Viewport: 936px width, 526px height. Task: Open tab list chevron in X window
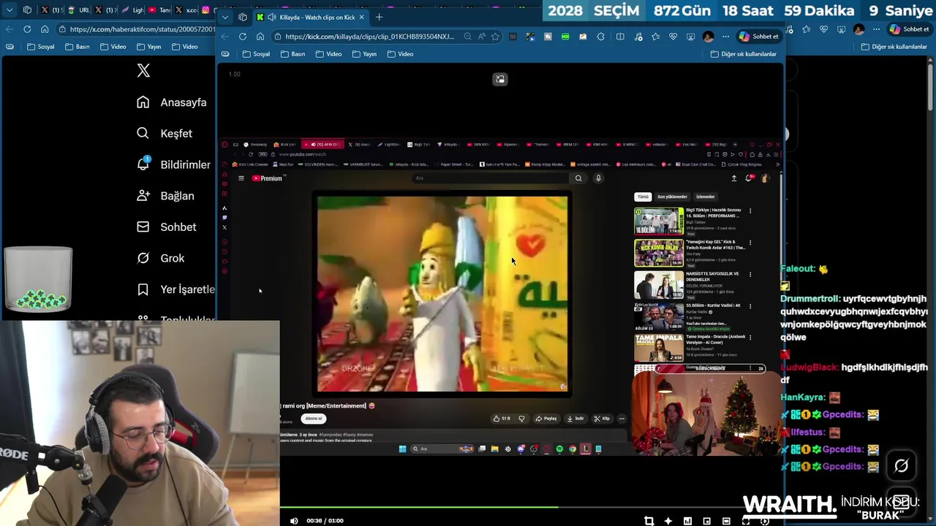pyautogui.click(x=10, y=9)
